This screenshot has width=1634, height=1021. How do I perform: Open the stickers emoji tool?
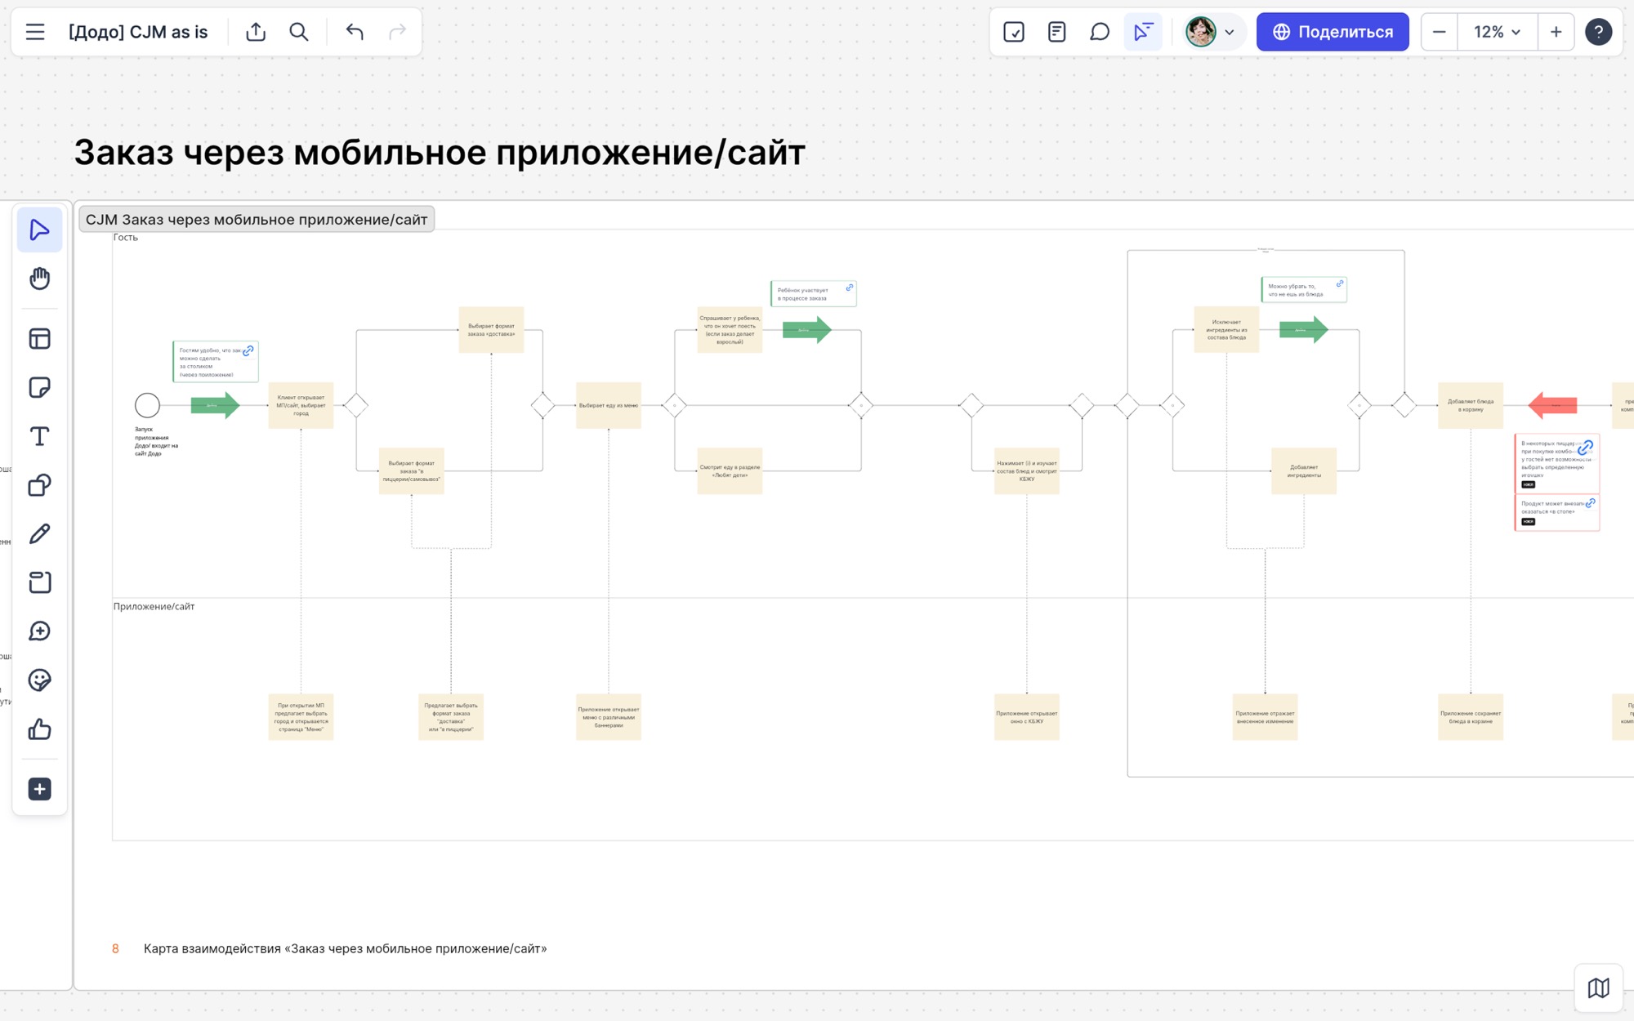(39, 680)
